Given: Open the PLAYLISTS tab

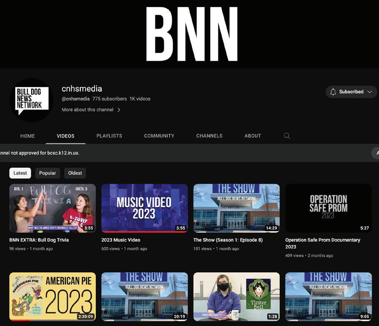Looking at the screenshot, I should (109, 136).
